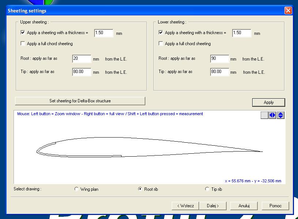The width and height of the screenshot is (298, 219).
Task: Uncheck lower 'Apply a sheeting with a thickness'
Action: click(x=161, y=33)
